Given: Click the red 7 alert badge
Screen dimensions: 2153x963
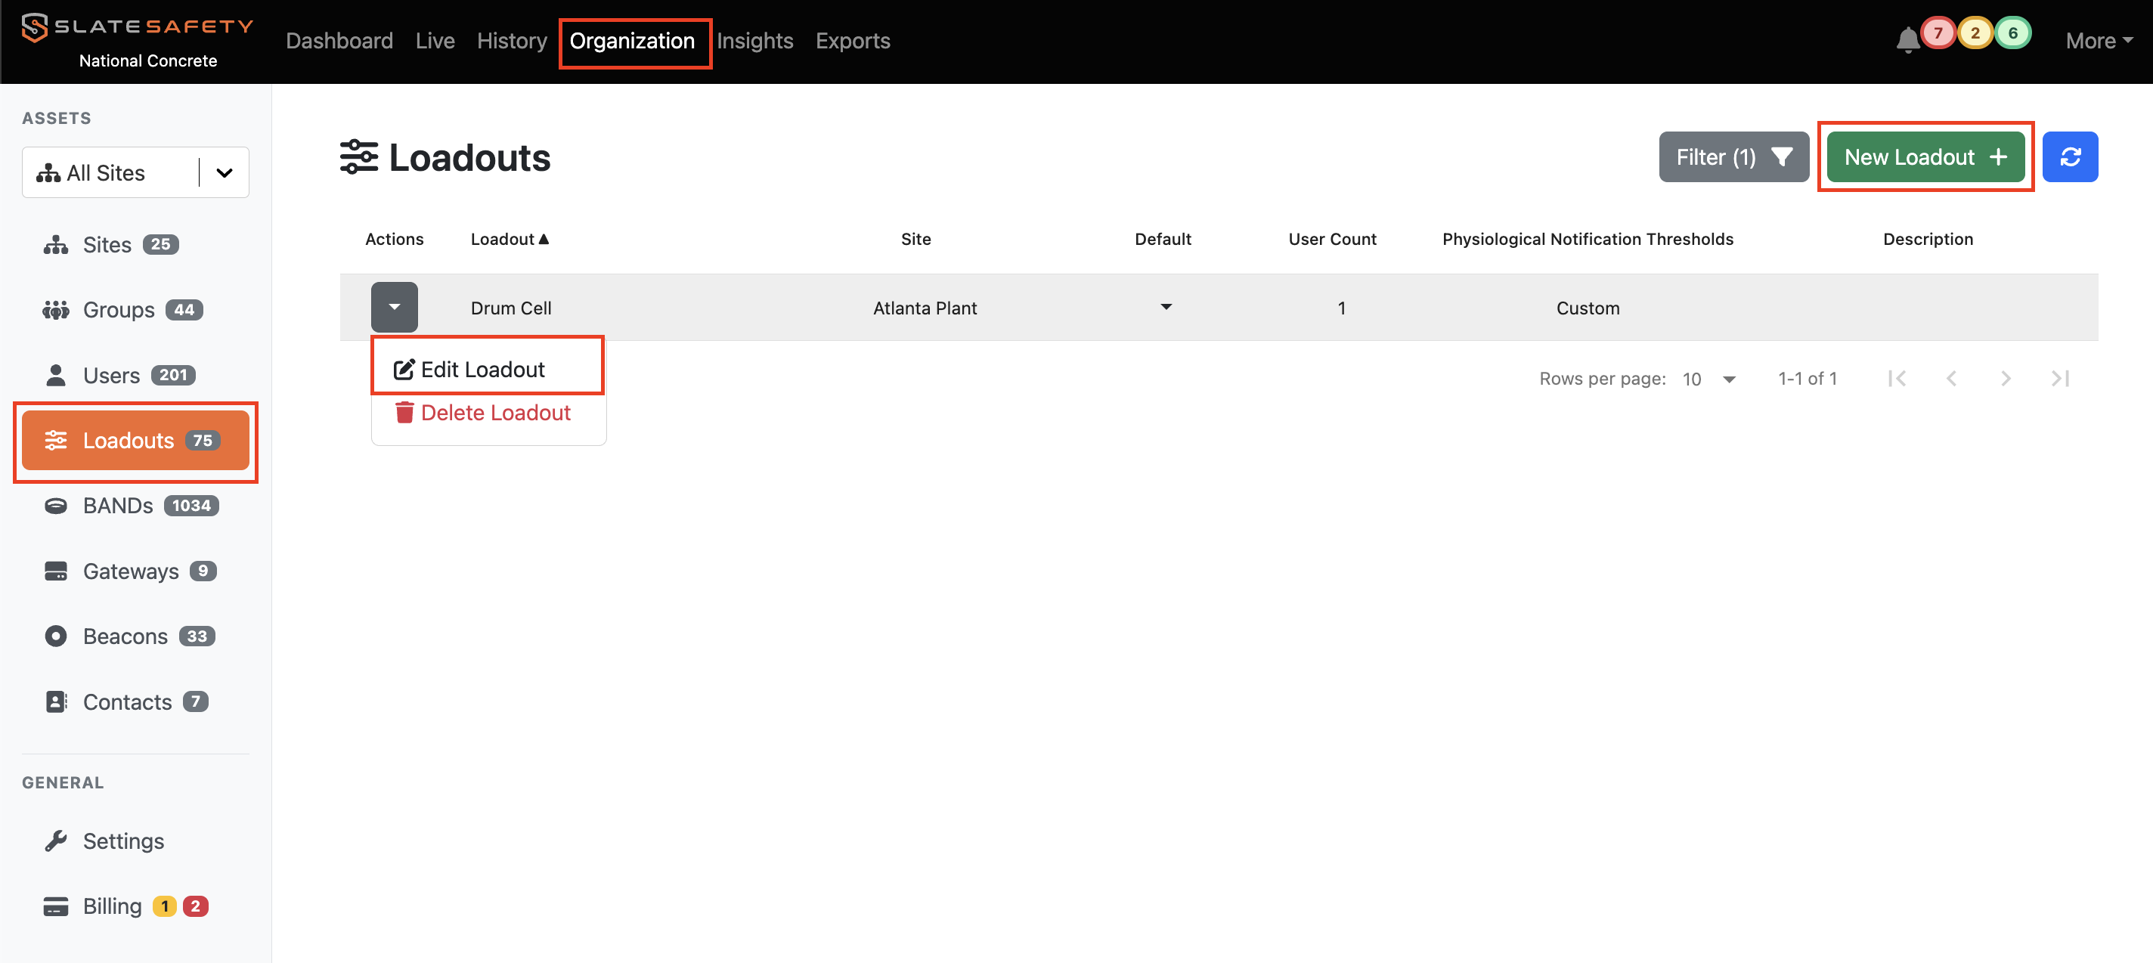Looking at the screenshot, I should click(1938, 33).
